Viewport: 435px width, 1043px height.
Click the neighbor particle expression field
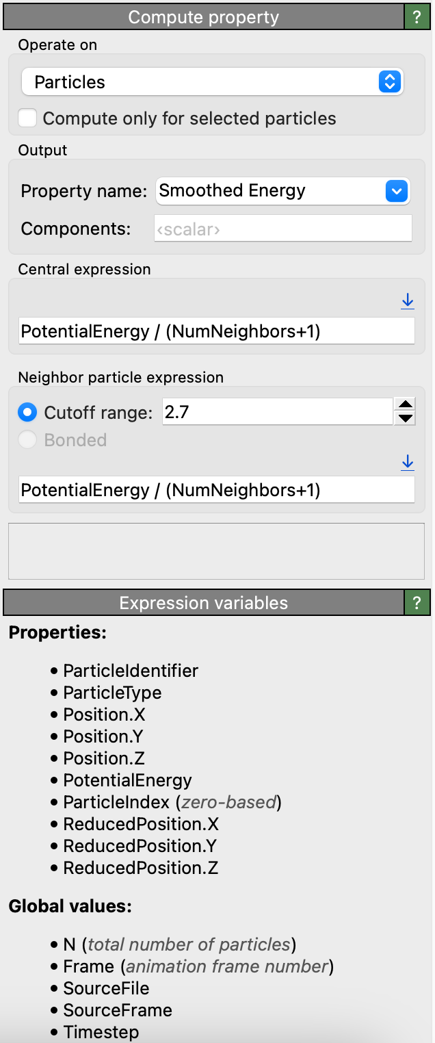tap(216, 490)
